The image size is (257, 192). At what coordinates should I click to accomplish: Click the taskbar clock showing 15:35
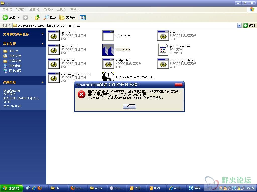coord(250,188)
